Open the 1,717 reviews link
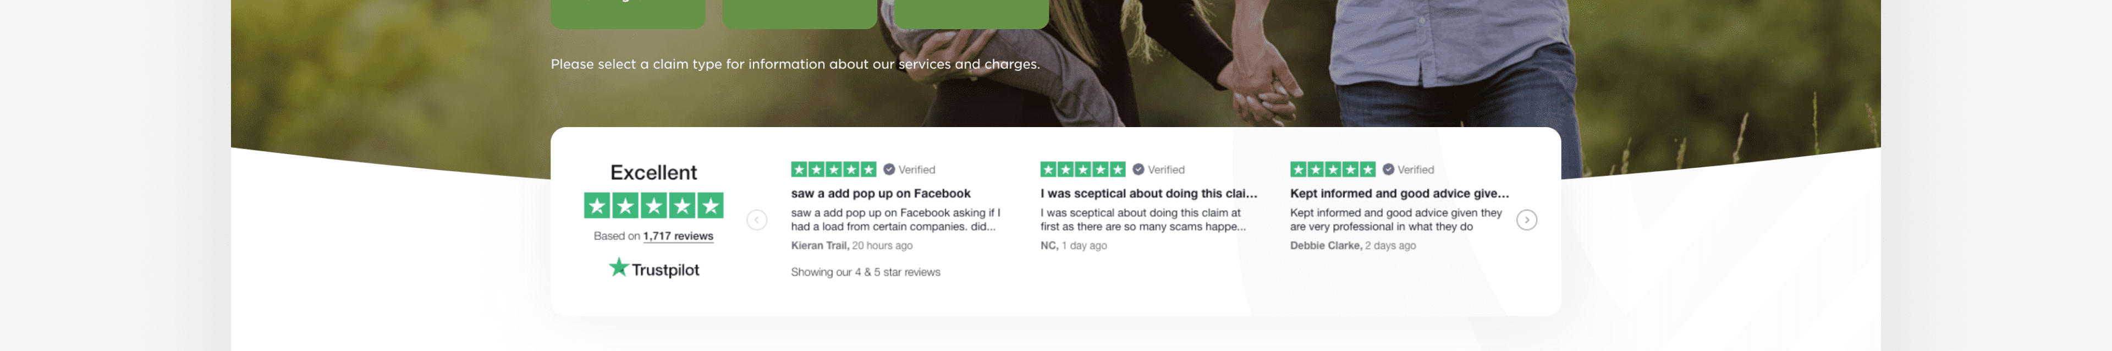The height and width of the screenshot is (351, 2112). click(x=677, y=236)
